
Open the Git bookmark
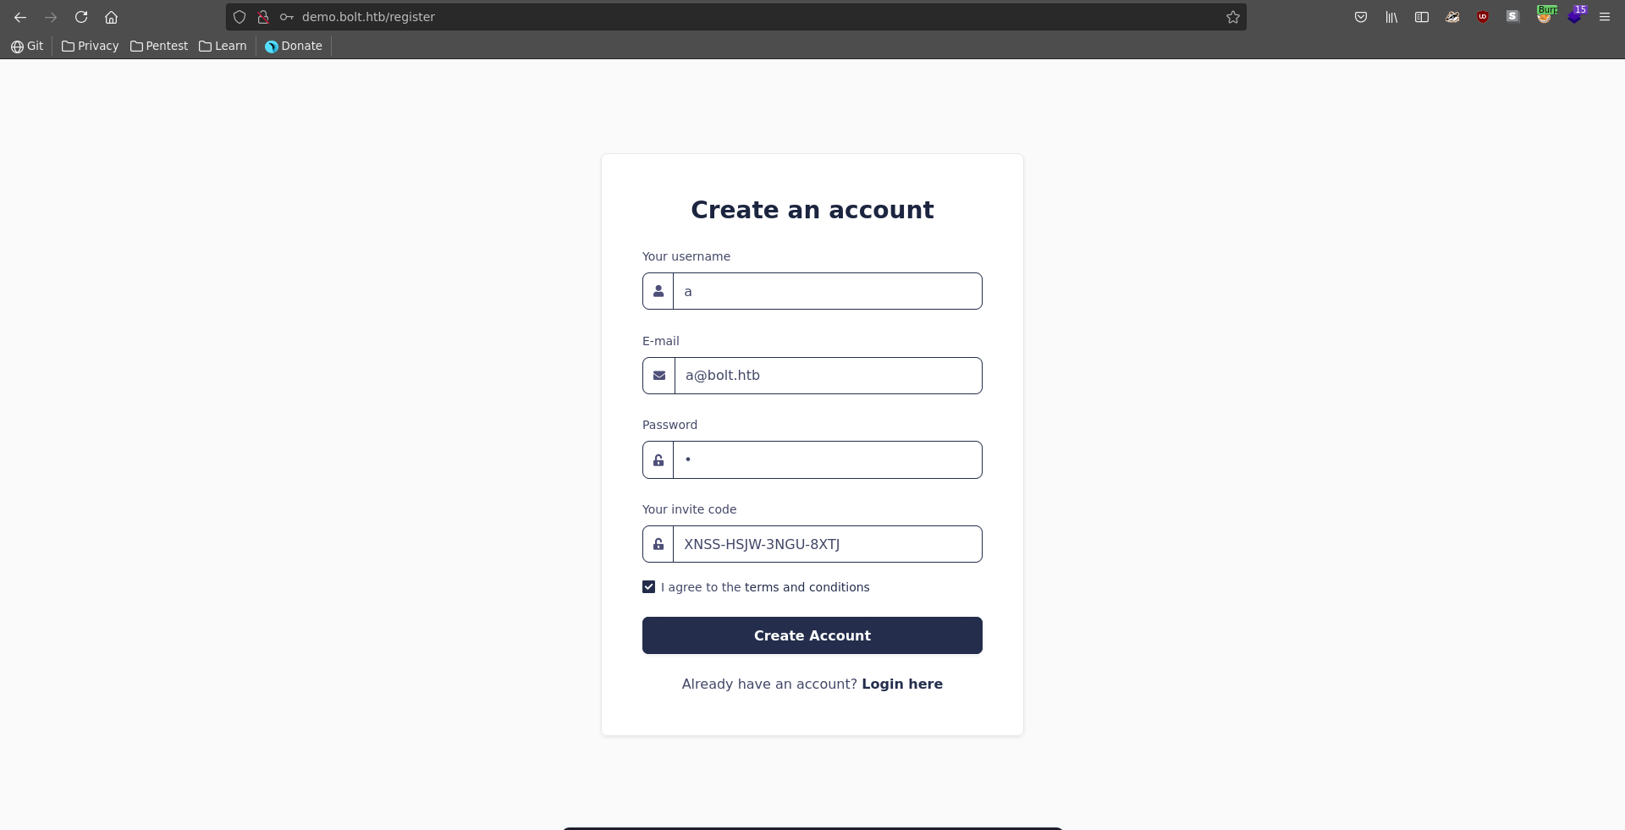pyautogui.click(x=27, y=46)
